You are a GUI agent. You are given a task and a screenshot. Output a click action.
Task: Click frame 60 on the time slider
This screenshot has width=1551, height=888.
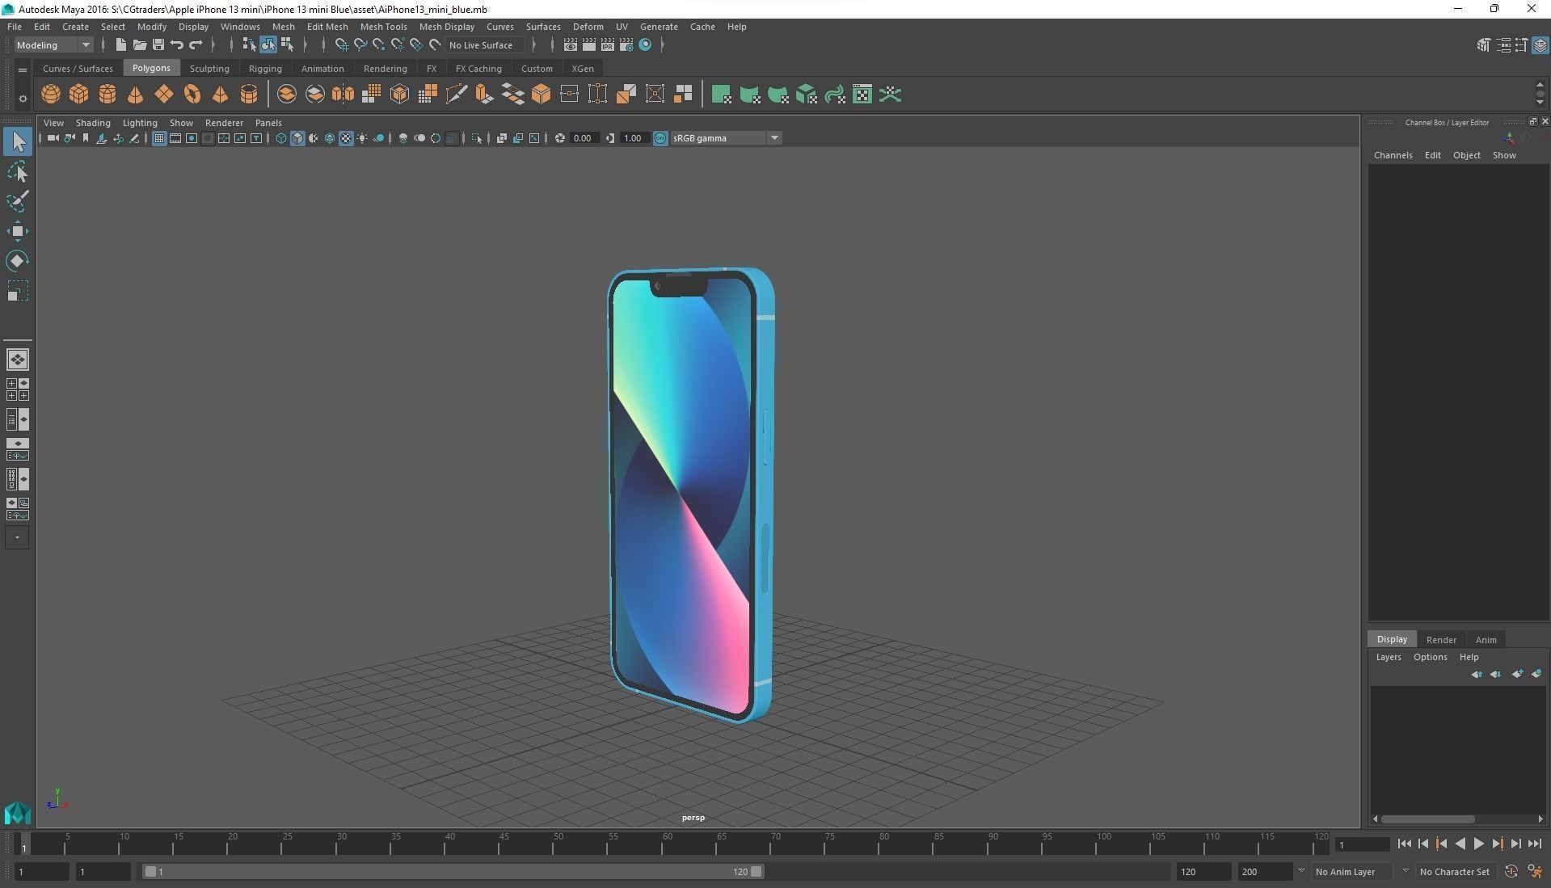(668, 844)
